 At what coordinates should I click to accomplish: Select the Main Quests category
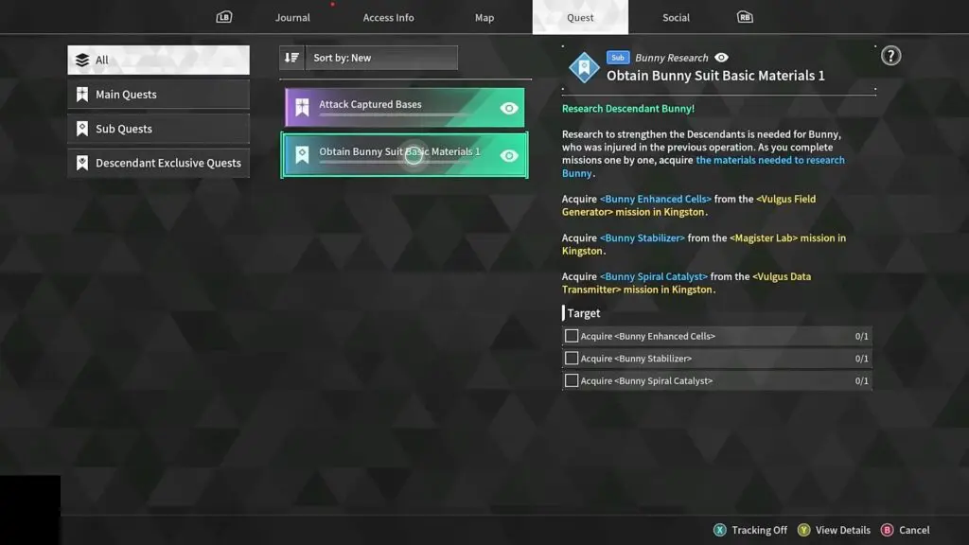(158, 95)
